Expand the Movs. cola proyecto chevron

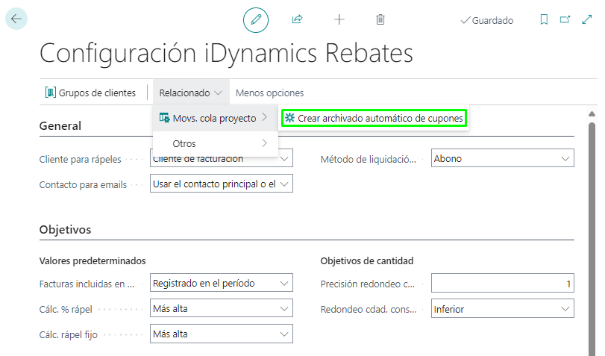(264, 117)
